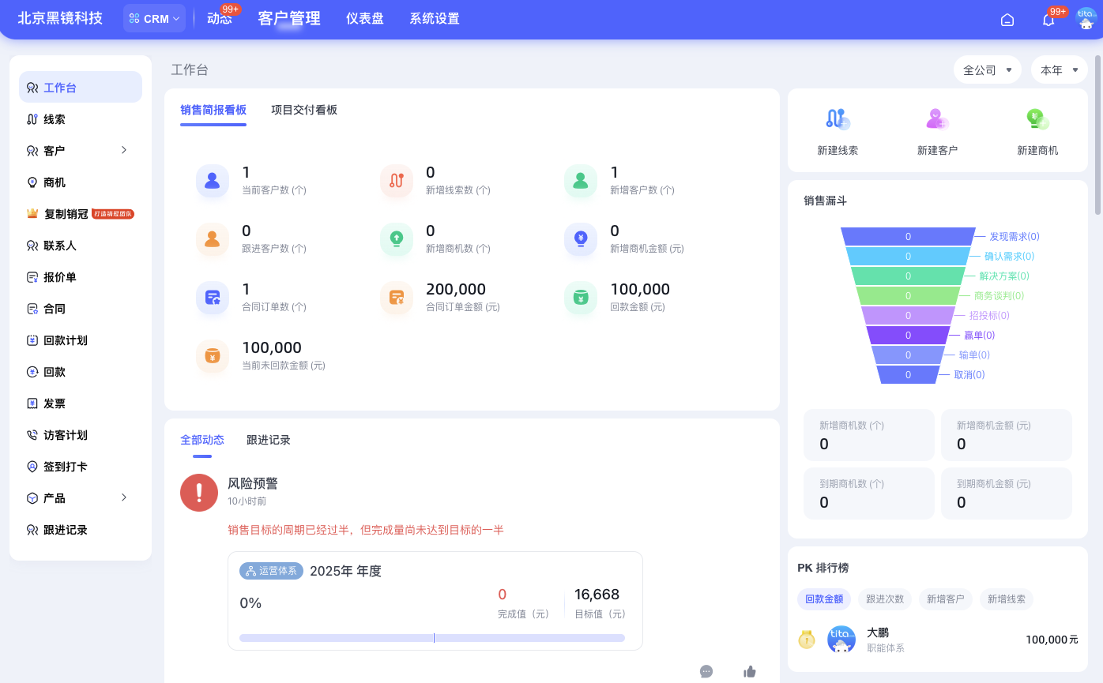The height and width of the screenshot is (683, 1103).
Task: Select the 回款金额 filter chip
Action: click(x=824, y=599)
